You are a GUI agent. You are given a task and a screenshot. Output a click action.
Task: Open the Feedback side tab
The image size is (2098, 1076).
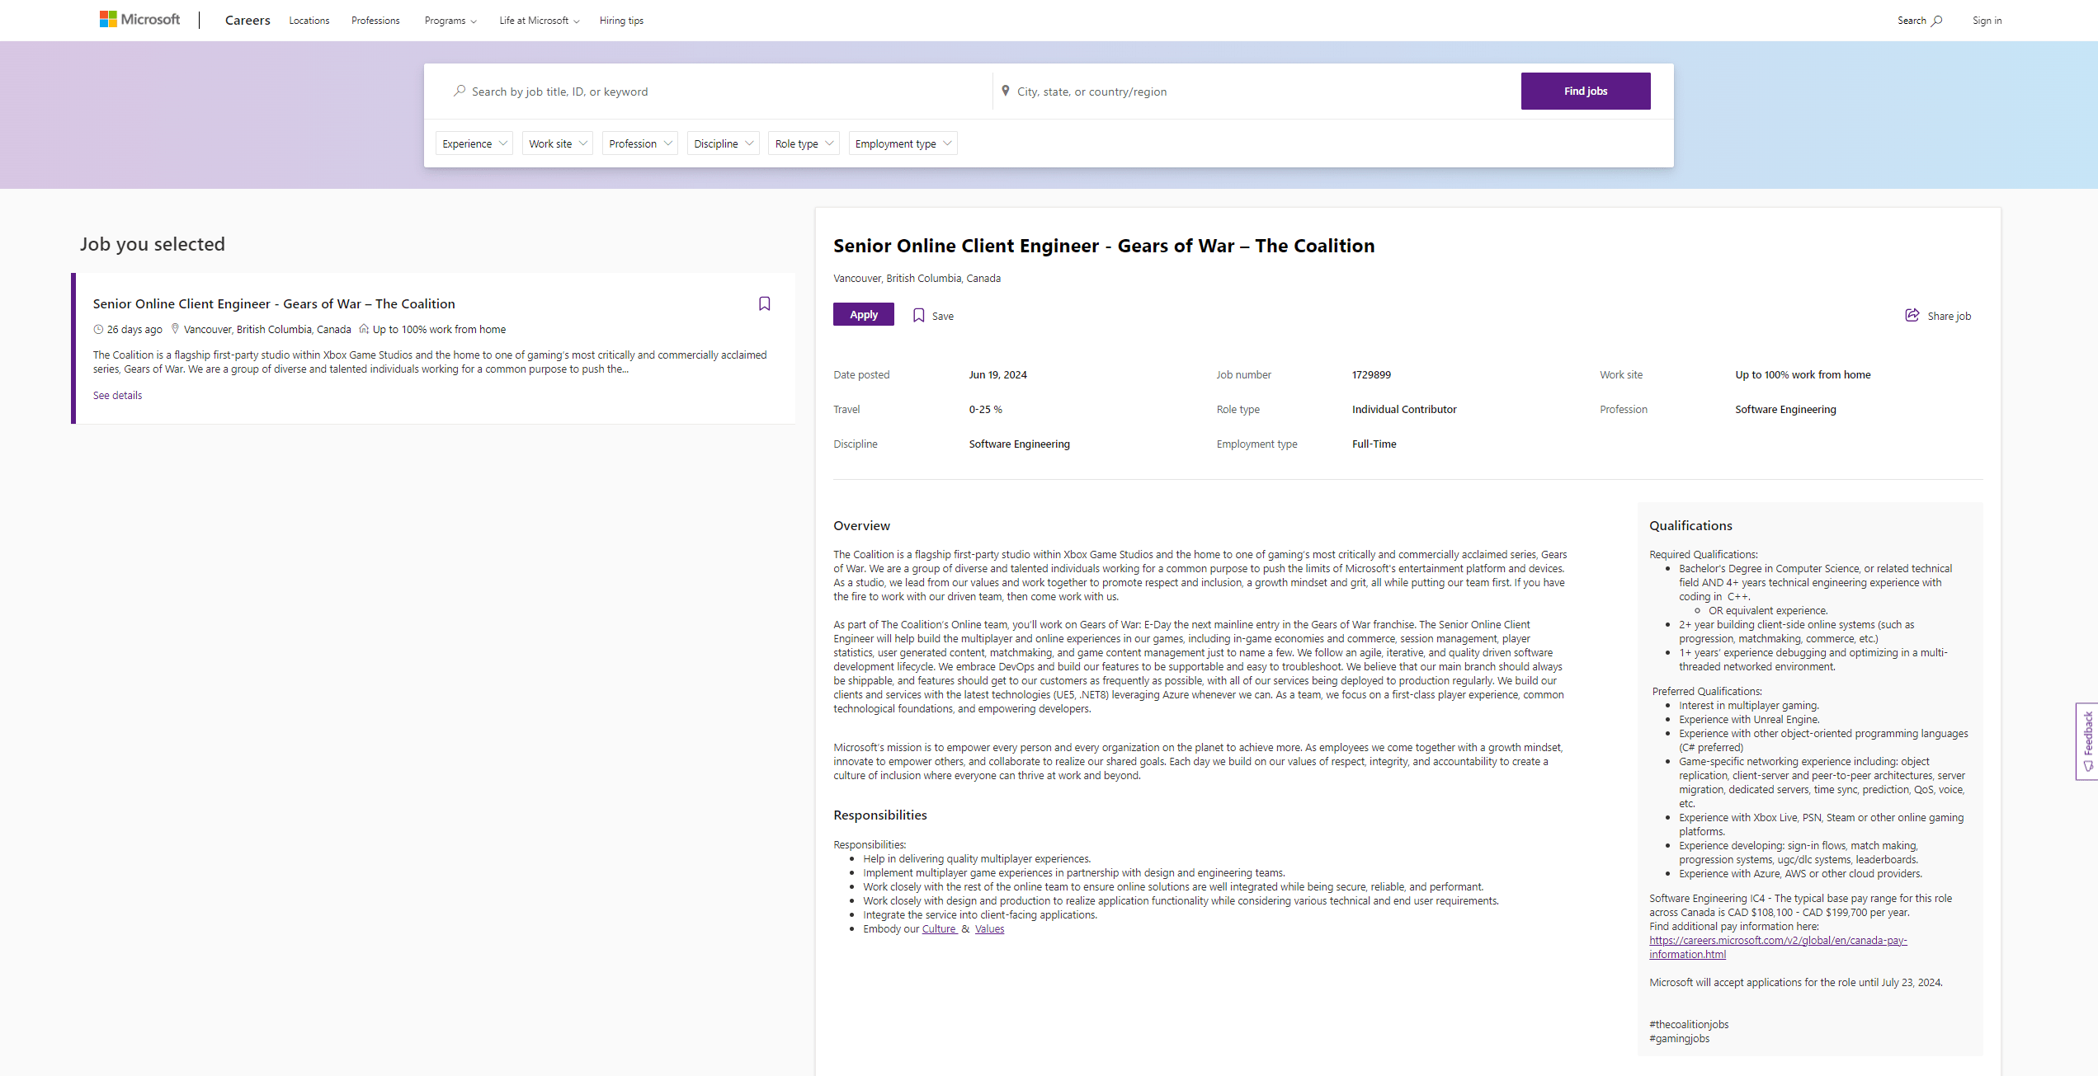point(2087,740)
